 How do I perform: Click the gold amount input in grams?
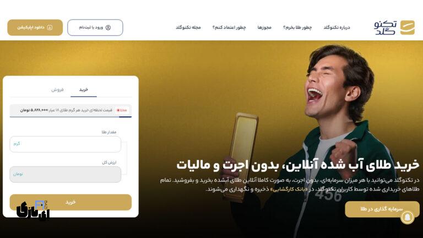(x=66, y=144)
